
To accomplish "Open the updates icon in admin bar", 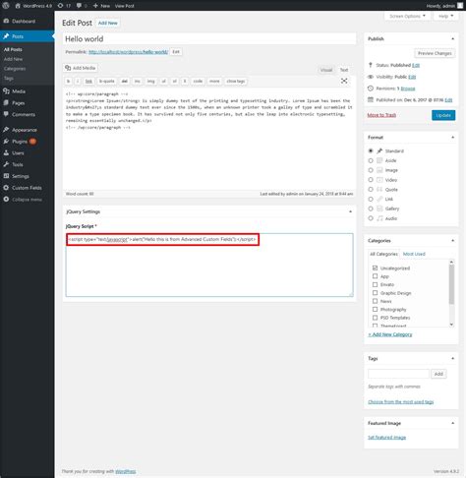I will (x=60, y=6).
